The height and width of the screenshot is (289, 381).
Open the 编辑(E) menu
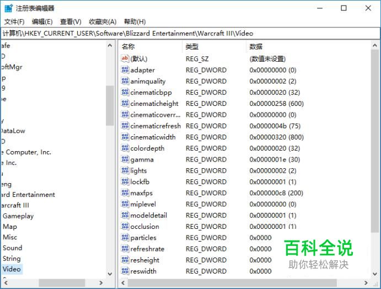pyautogui.click(x=42, y=22)
